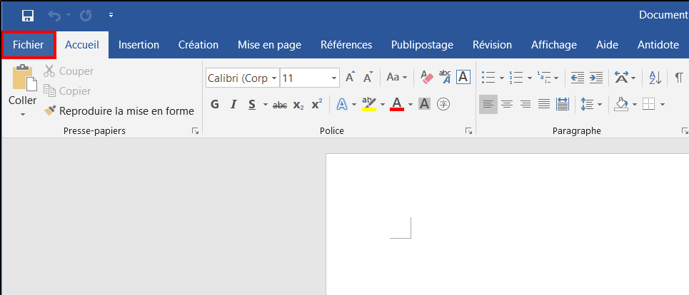Open the Affichage tab

click(553, 45)
